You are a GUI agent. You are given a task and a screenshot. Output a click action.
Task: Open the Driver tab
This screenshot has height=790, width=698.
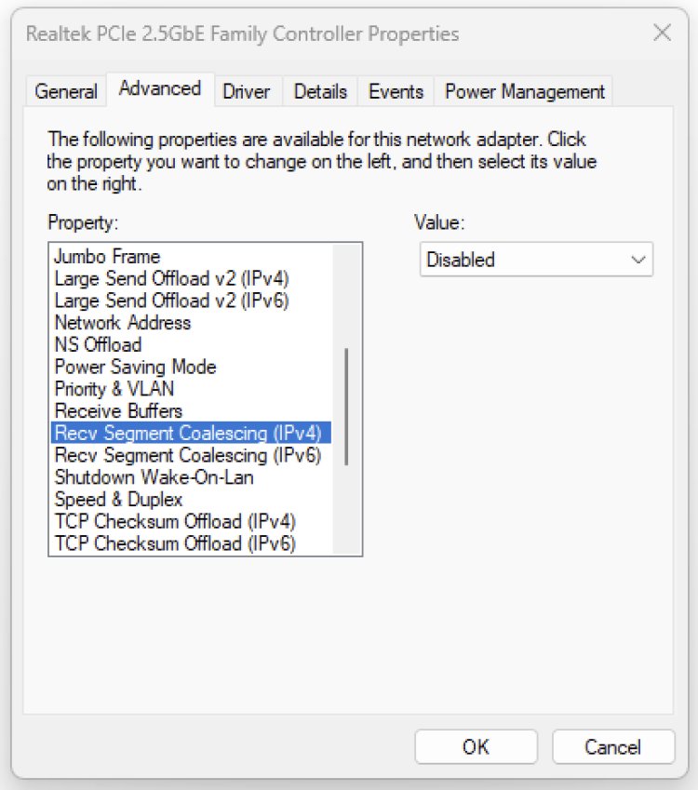246,91
